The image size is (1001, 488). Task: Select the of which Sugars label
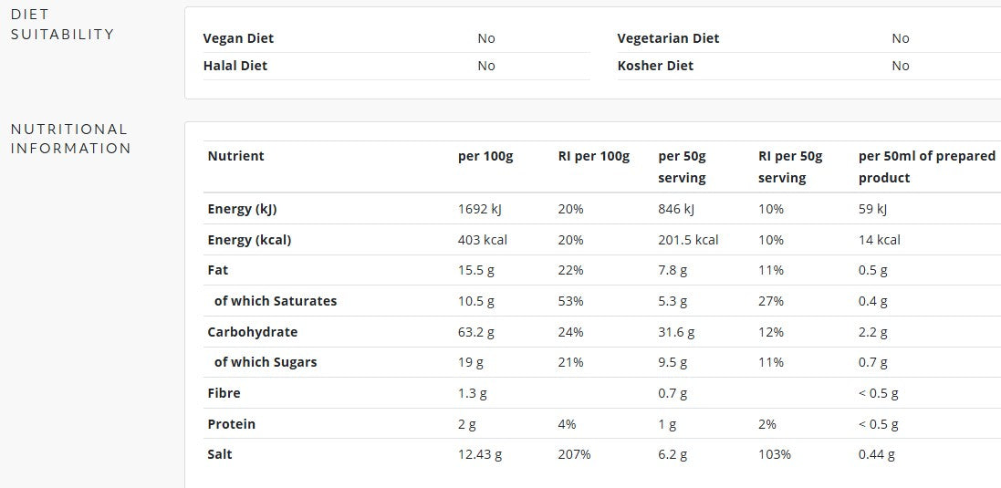(266, 362)
